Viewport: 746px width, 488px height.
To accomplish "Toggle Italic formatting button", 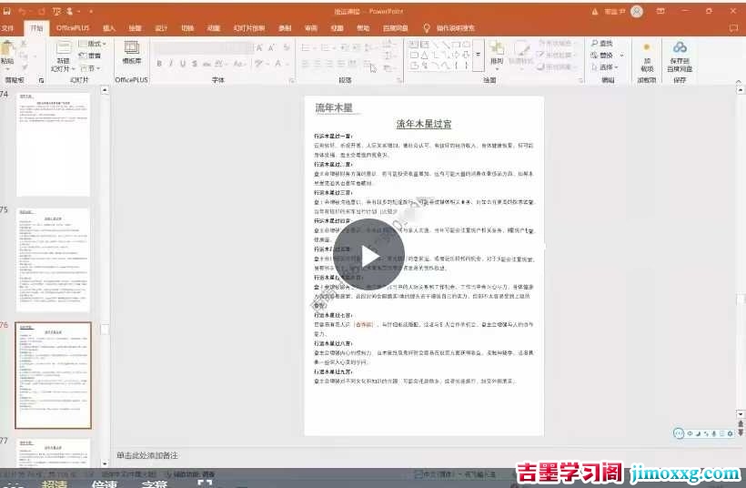I will pos(171,64).
